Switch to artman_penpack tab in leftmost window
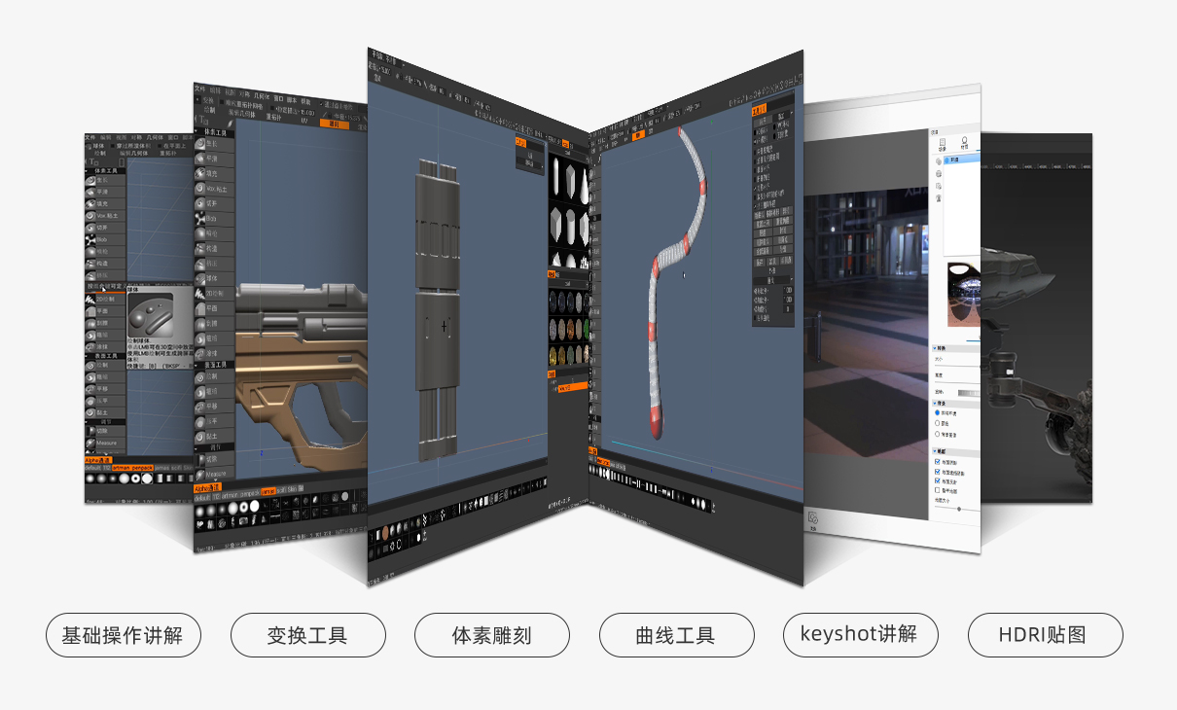1177x710 pixels. click(132, 468)
